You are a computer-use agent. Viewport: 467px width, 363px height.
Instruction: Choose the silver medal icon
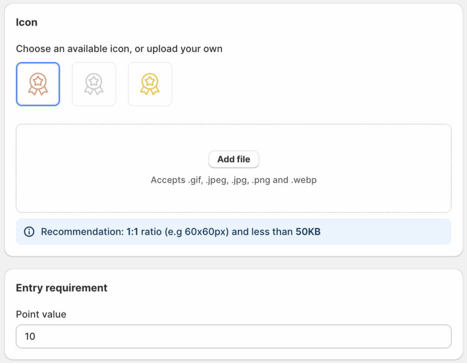click(x=94, y=84)
